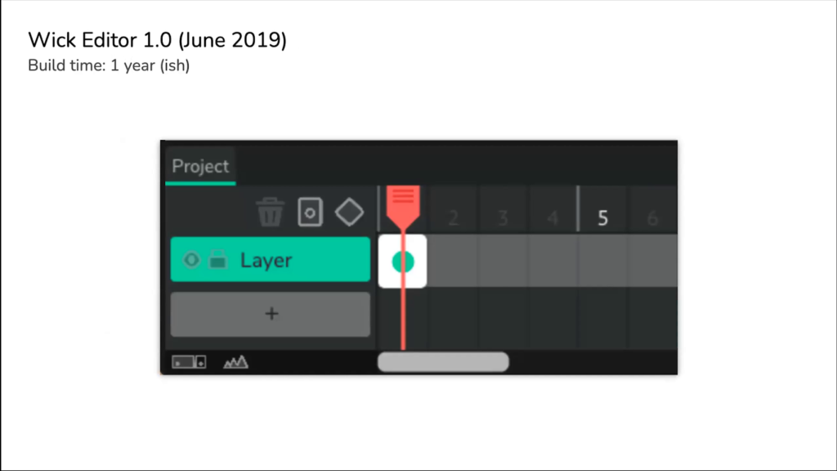Click frame number 6 on the ruler
The width and height of the screenshot is (837, 471).
pos(652,218)
